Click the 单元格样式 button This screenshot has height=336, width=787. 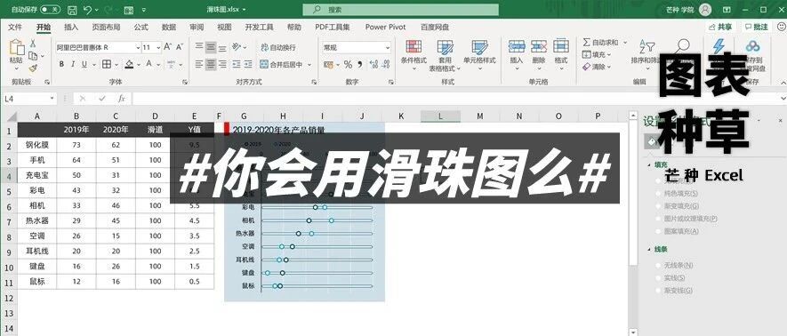tap(479, 55)
